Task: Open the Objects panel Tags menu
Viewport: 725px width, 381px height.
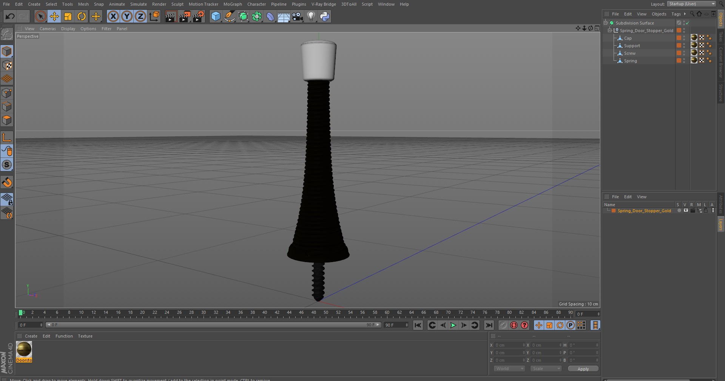Action: pos(676,14)
